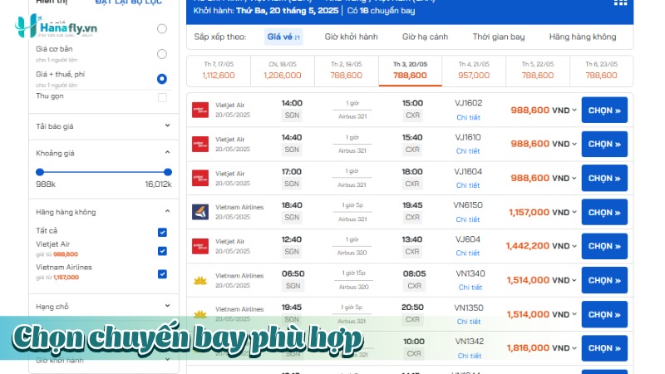Sort flights by Hãng hàng không
The height and width of the screenshot is (374, 665).
(583, 37)
